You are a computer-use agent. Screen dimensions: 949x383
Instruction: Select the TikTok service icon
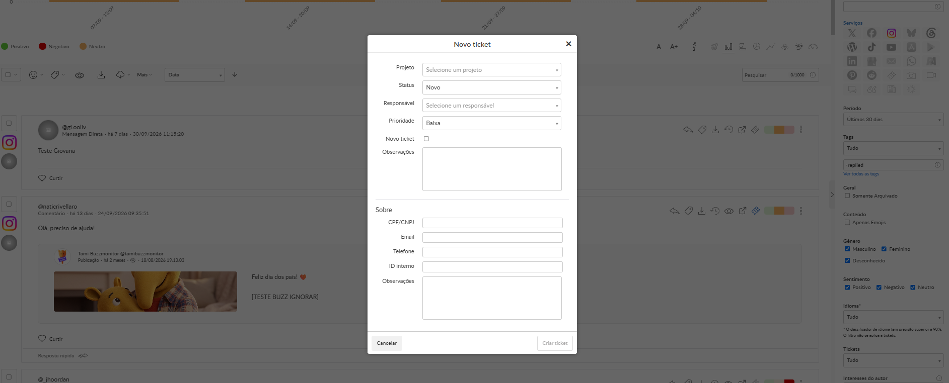click(x=871, y=47)
